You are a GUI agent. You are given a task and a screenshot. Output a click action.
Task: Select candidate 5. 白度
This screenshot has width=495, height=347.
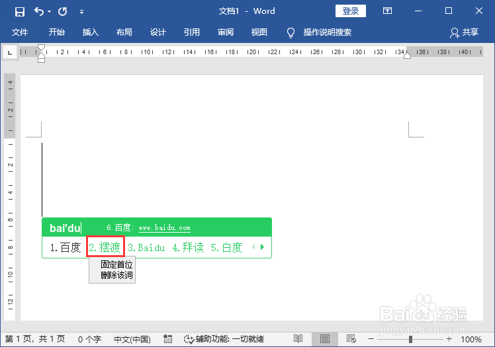coord(227,248)
